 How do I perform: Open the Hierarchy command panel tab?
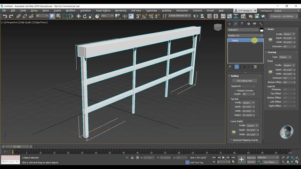[x=242, y=24]
